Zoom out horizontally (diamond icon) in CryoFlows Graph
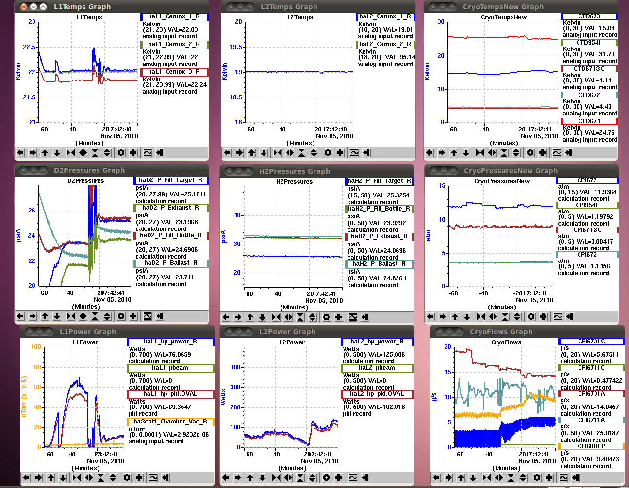629x488 pixels. pyautogui.click(x=499, y=478)
